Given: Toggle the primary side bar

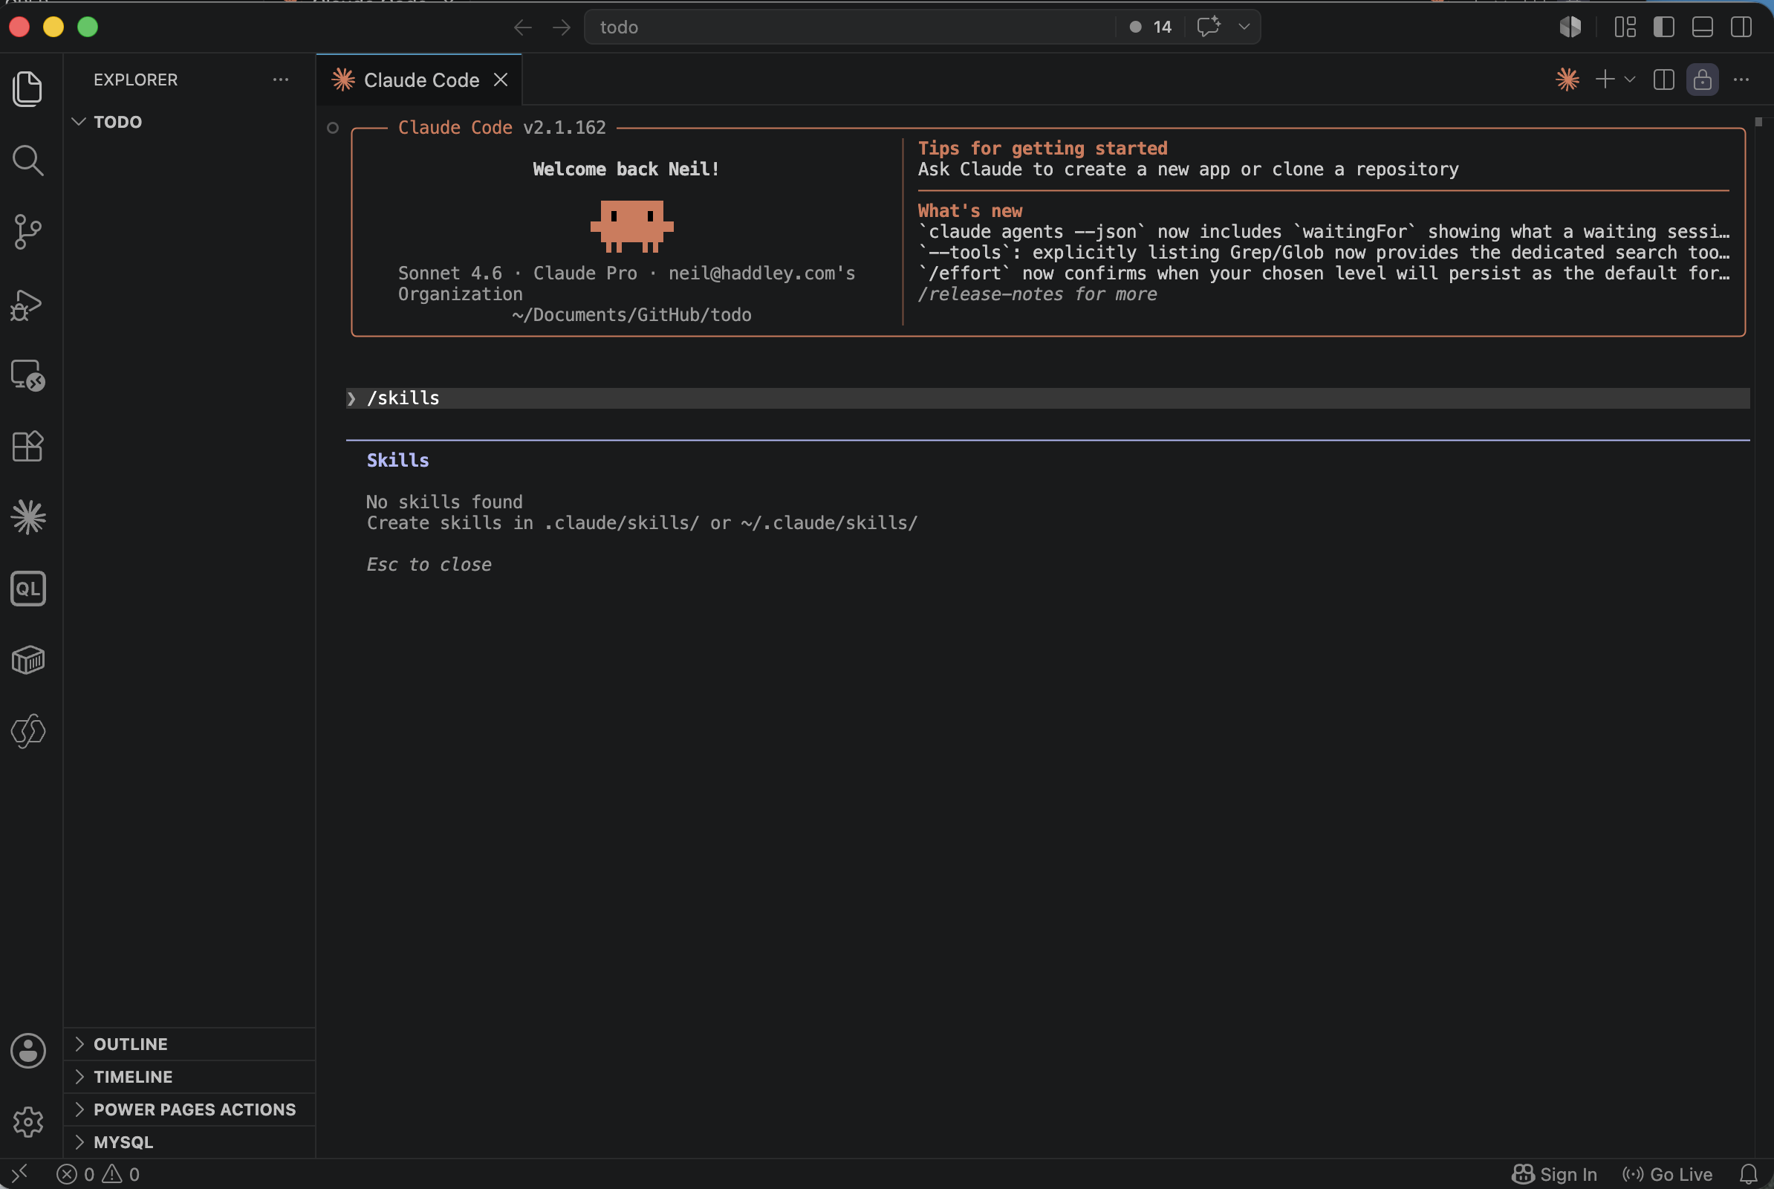Looking at the screenshot, I should 1664,27.
